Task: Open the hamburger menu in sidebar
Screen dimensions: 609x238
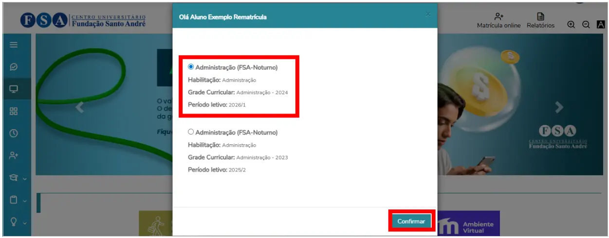Action: [14, 45]
